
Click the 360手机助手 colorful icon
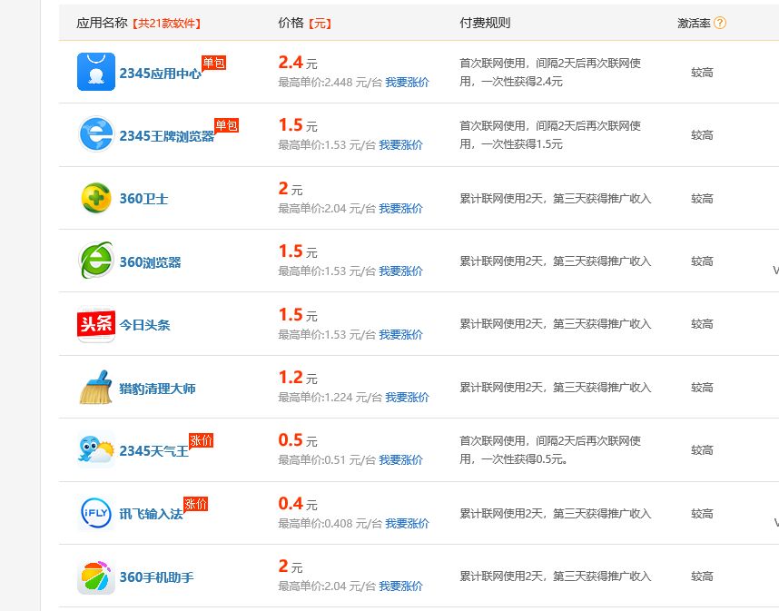(x=96, y=577)
